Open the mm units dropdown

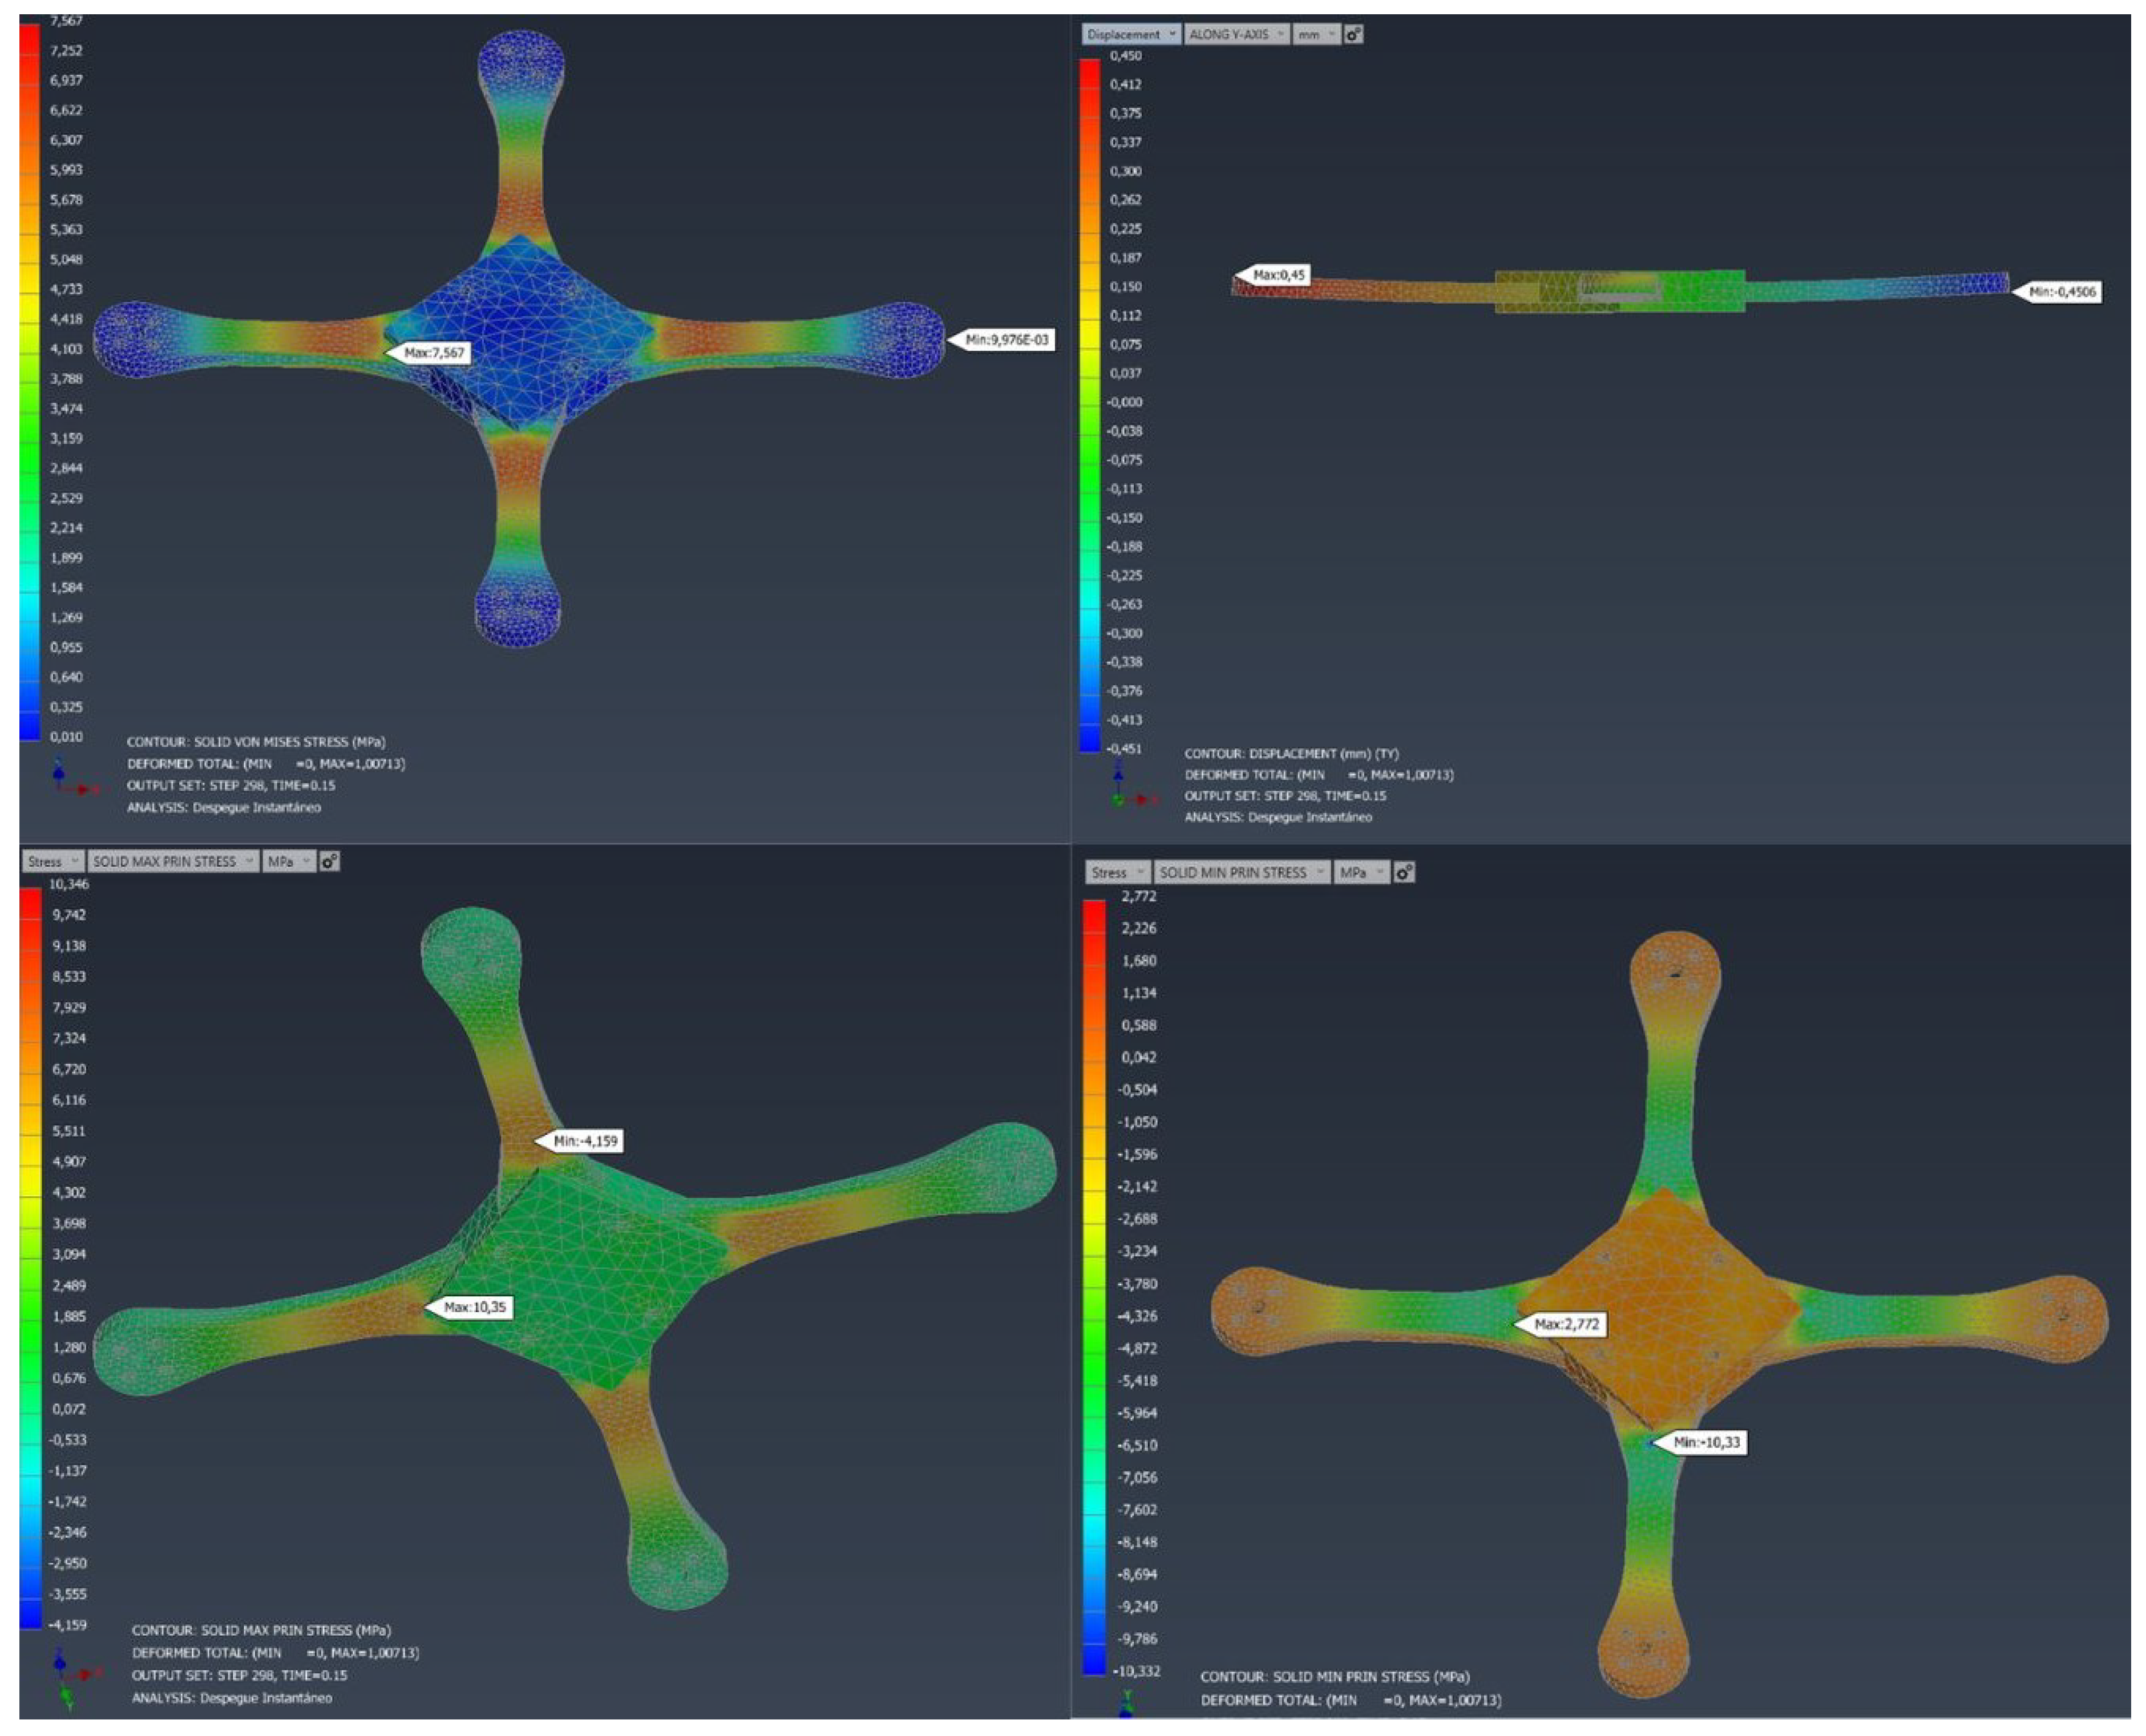[x=1316, y=34]
